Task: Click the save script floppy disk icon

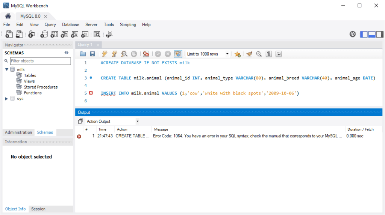Action: point(92,54)
